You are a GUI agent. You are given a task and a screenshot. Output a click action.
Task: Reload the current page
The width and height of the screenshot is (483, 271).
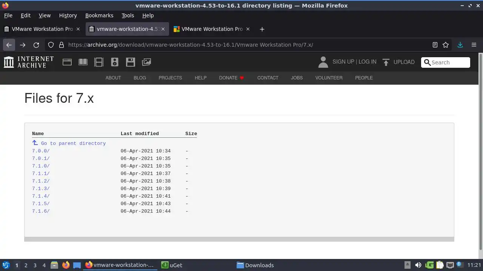[36, 45]
